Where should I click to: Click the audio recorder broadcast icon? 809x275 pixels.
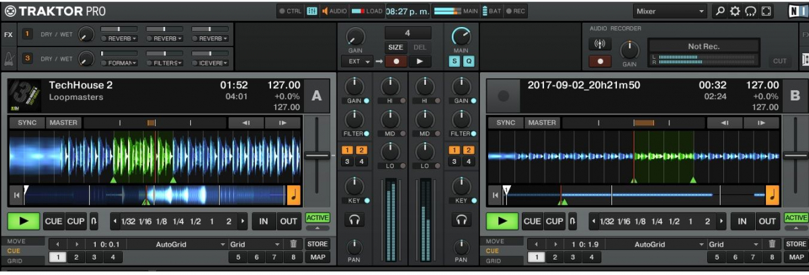[599, 44]
